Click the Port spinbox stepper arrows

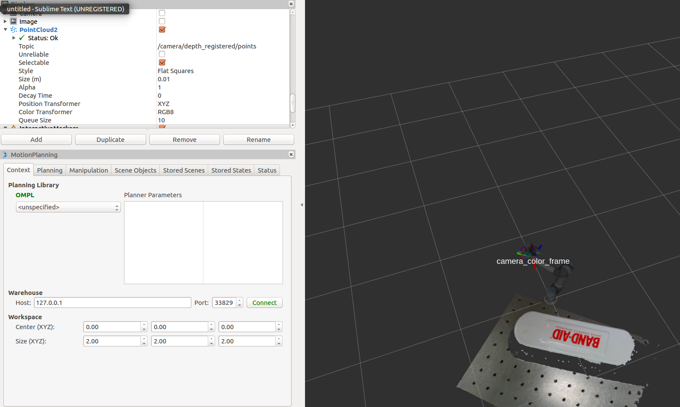tap(240, 303)
